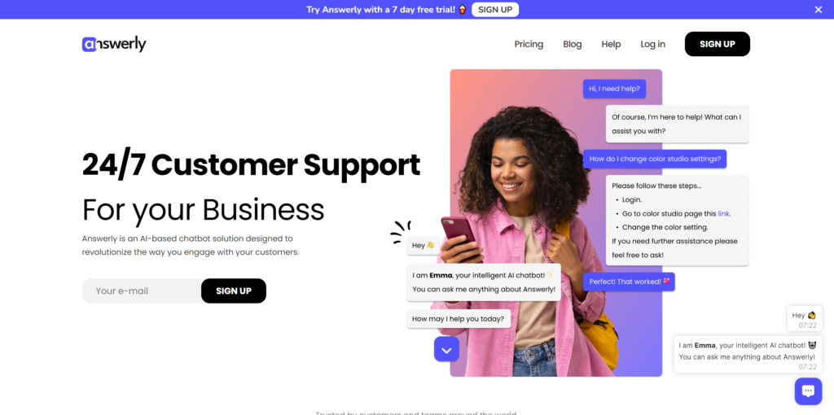Click the woman's hero photo
The image size is (834, 415).
[555, 223]
